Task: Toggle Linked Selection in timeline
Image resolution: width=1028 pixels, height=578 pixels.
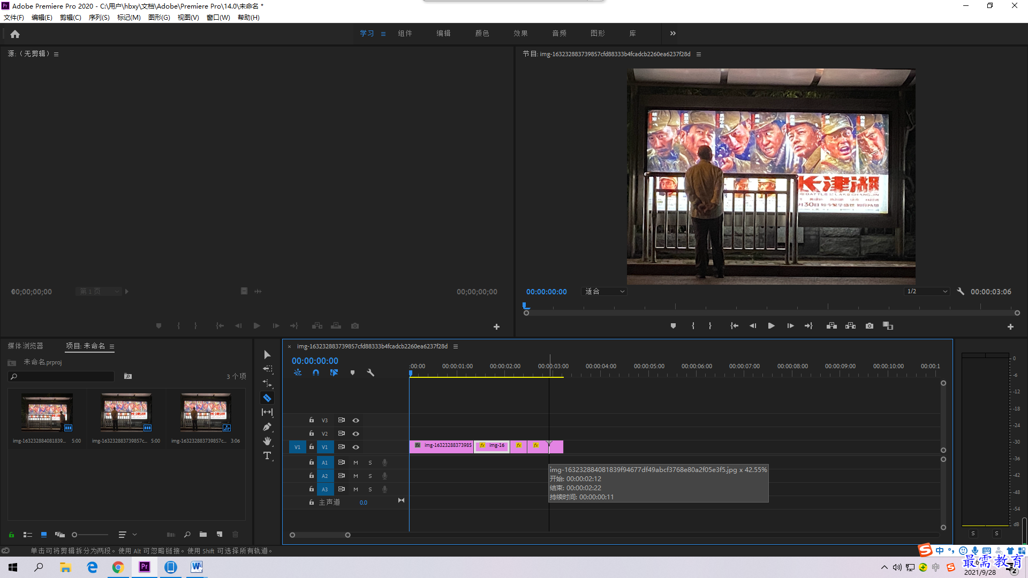Action: click(x=334, y=373)
